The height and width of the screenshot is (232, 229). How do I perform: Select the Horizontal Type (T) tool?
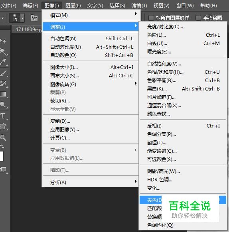[x=3, y=116]
